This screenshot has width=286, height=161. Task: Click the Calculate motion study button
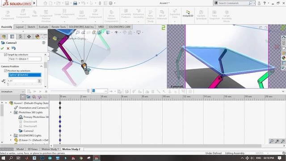coord(29,91)
